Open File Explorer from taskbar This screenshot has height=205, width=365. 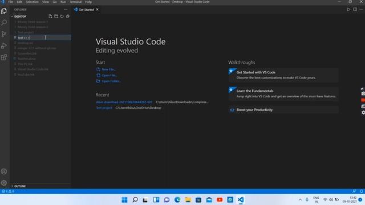[188, 200]
